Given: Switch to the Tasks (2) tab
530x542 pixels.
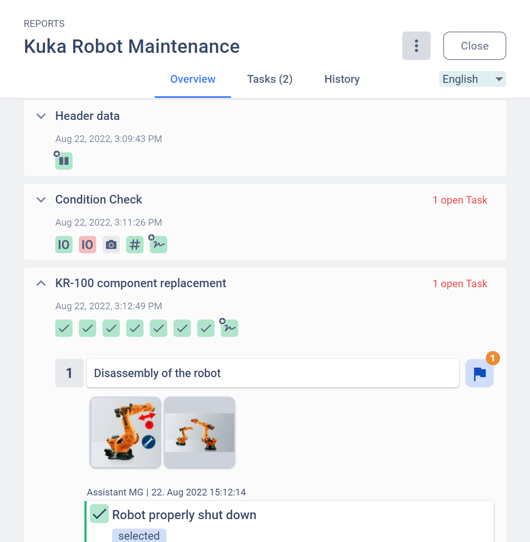Looking at the screenshot, I should click(x=270, y=79).
